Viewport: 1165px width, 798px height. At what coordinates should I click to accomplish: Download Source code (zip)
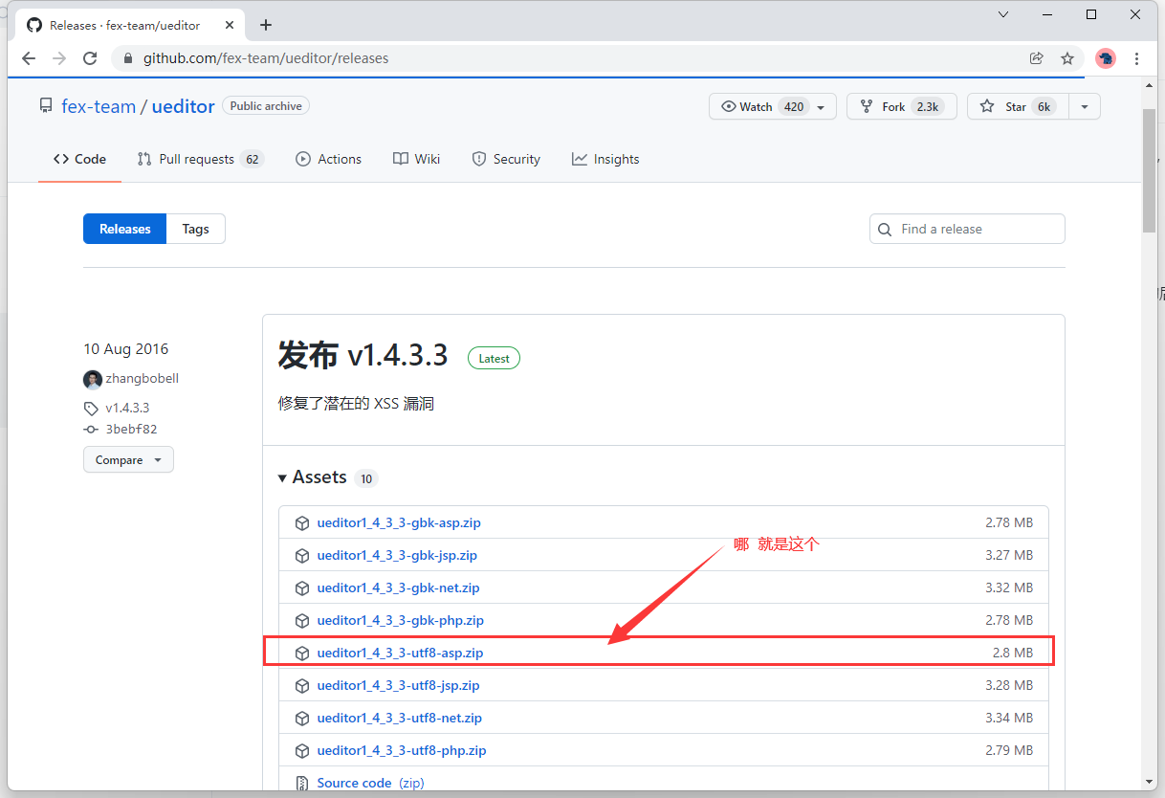click(370, 783)
